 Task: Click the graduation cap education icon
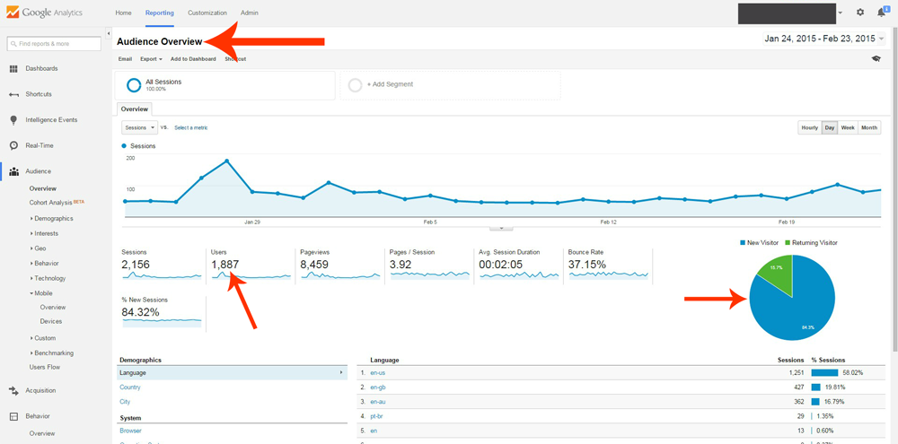(x=876, y=59)
